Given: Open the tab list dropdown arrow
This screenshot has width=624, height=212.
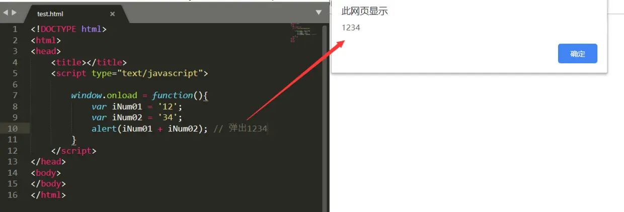Looking at the screenshot, I should pyautogui.click(x=318, y=13).
